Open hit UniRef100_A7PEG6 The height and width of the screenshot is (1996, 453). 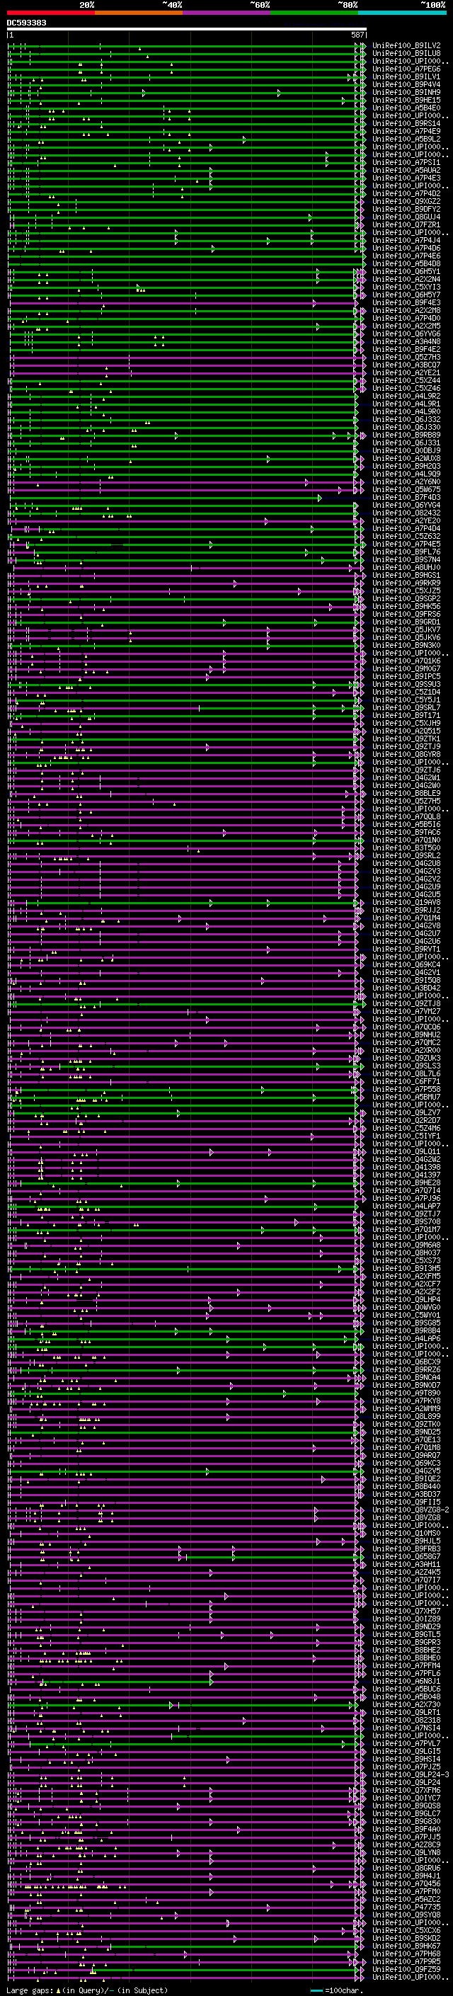pos(406,69)
